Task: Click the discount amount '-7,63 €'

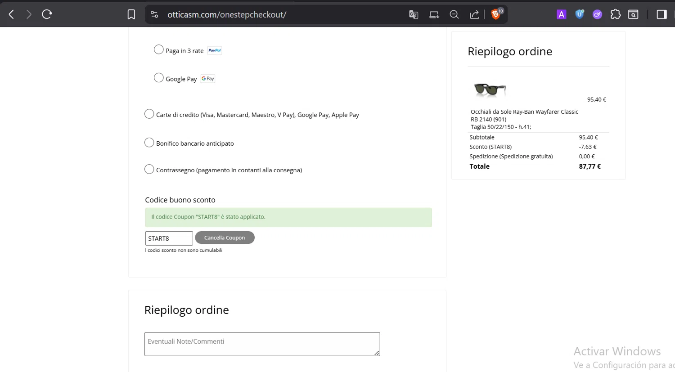Action: [588, 147]
